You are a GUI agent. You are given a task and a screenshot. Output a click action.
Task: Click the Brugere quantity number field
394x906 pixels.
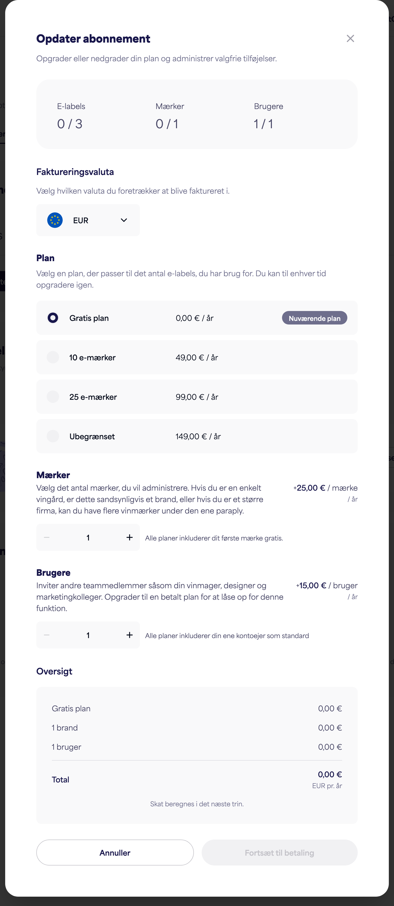(x=88, y=635)
